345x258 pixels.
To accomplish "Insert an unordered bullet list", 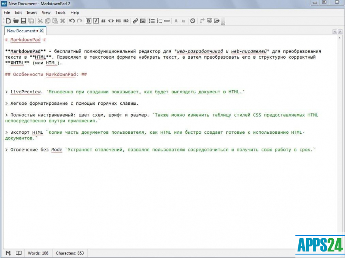I will (x=152, y=21).
